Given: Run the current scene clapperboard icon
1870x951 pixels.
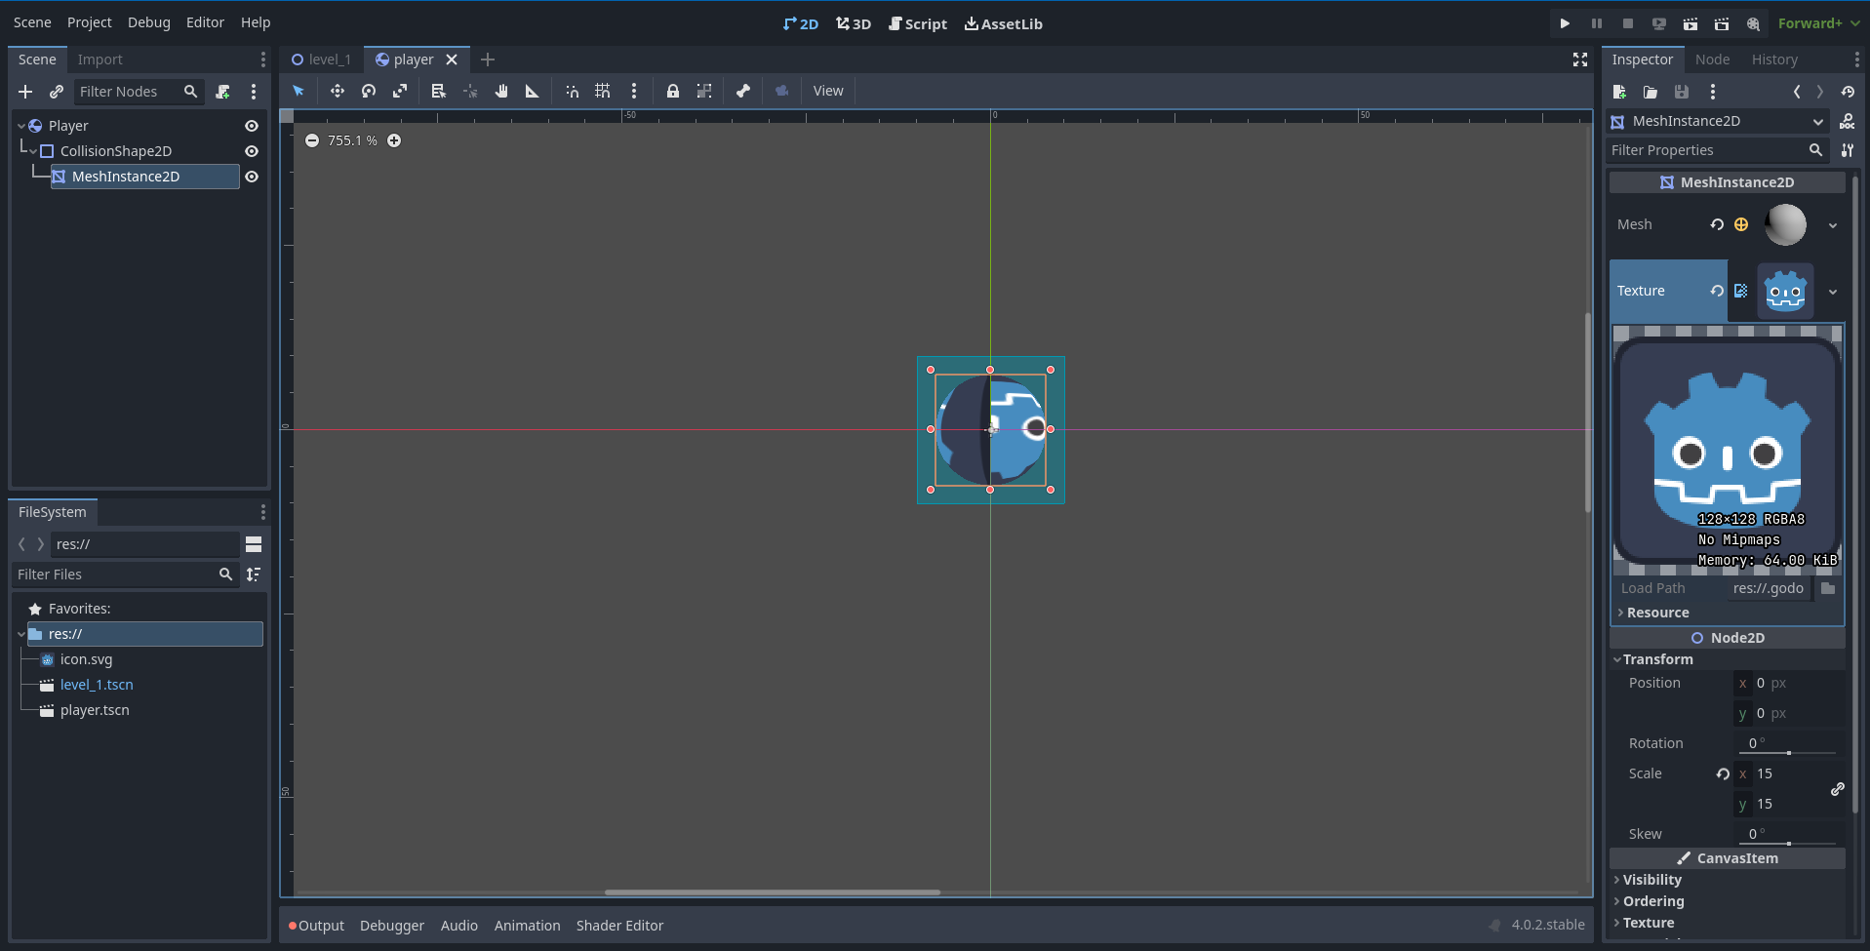Looking at the screenshot, I should click(x=1691, y=23).
